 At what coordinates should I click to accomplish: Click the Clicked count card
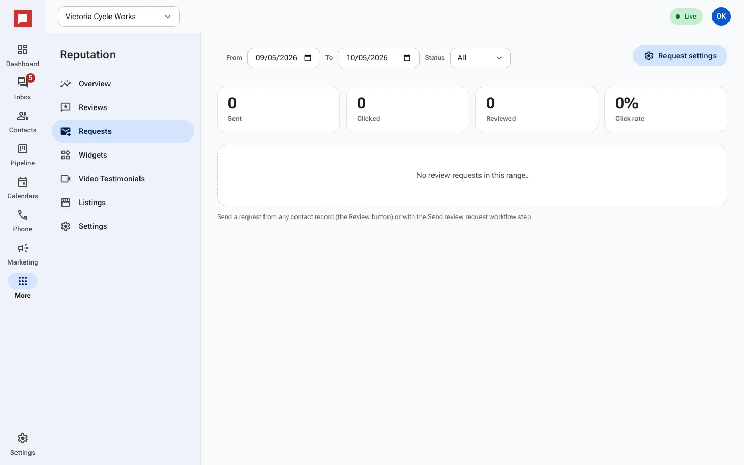point(408,110)
